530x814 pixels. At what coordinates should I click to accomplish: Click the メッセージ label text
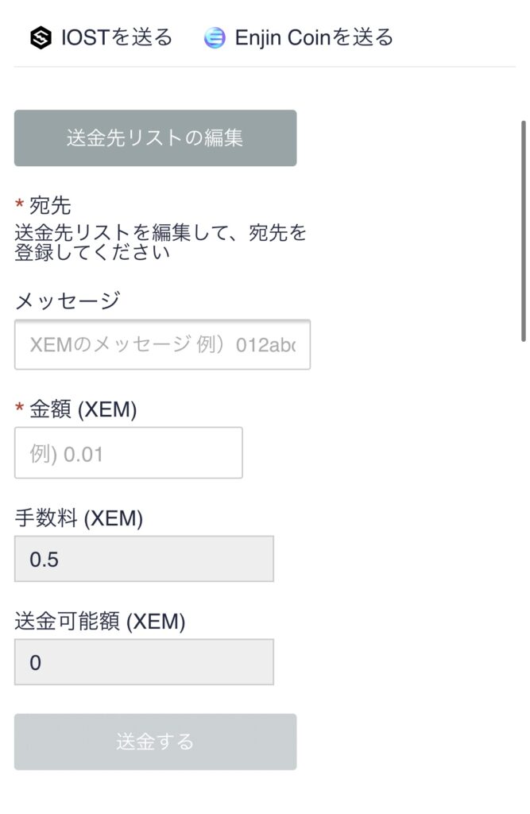[x=68, y=301]
